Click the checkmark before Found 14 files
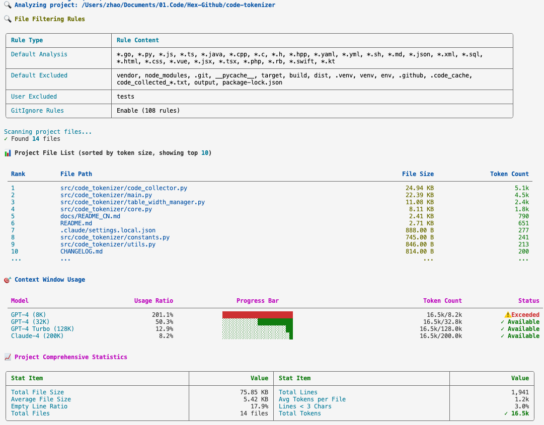The image size is (544, 425). pyautogui.click(x=6, y=139)
